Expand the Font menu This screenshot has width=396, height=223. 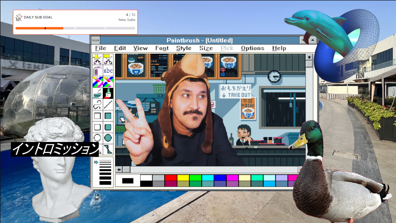(162, 48)
